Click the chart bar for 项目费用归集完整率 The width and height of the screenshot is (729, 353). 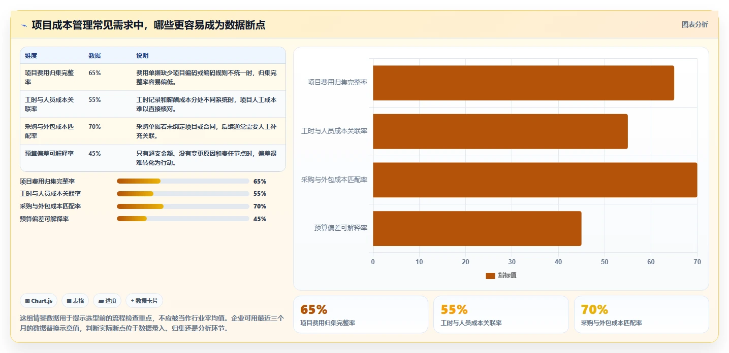coord(523,83)
